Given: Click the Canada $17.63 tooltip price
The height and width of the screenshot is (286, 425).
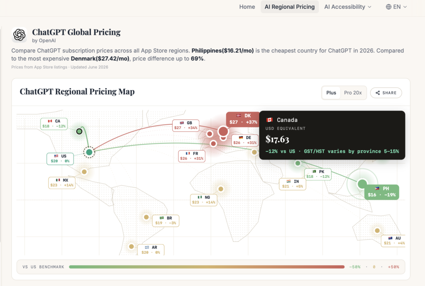Looking at the screenshot, I should tap(277, 139).
